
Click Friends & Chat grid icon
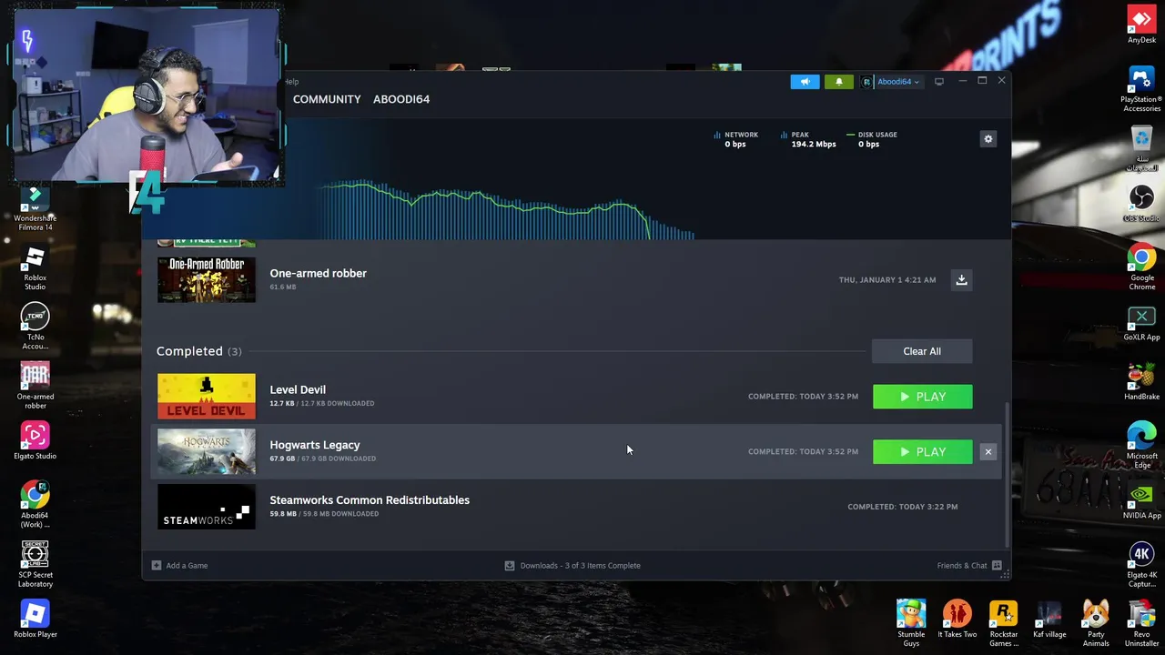(997, 566)
